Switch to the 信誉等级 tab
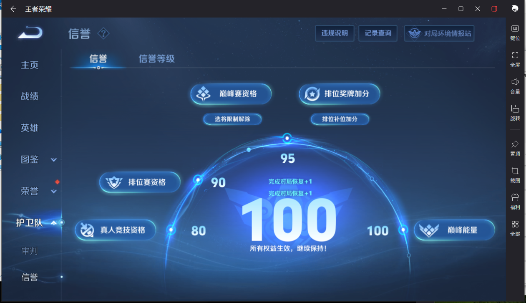This screenshot has width=526, height=303. (156, 59)
